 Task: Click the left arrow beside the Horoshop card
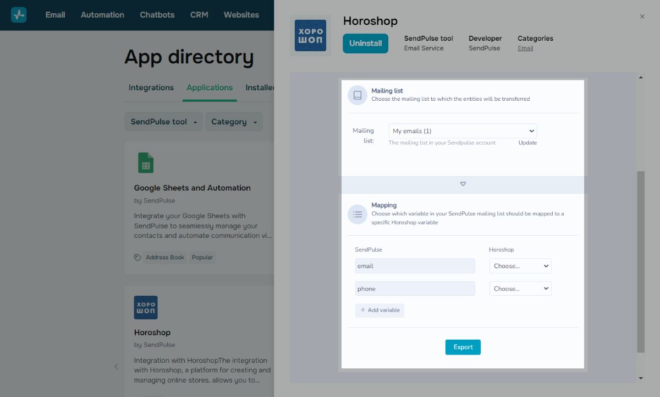116,367
